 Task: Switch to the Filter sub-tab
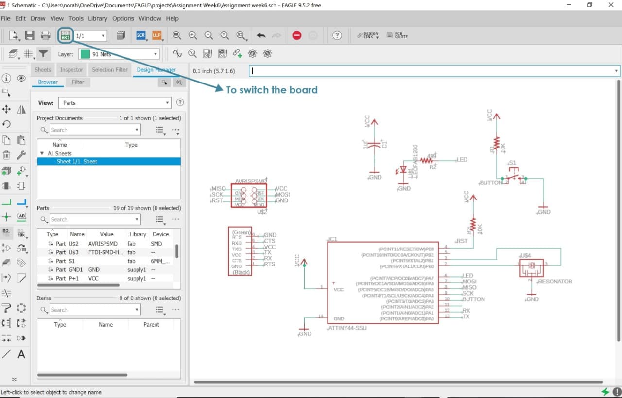click(x=78, y=82)
